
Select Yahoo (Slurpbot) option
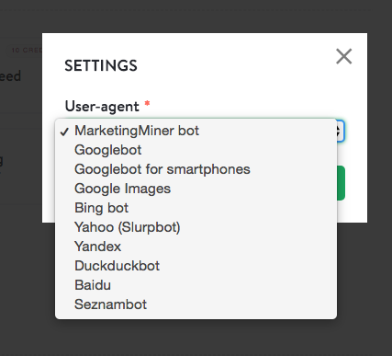pyautogui.click(x=196, y=227)
